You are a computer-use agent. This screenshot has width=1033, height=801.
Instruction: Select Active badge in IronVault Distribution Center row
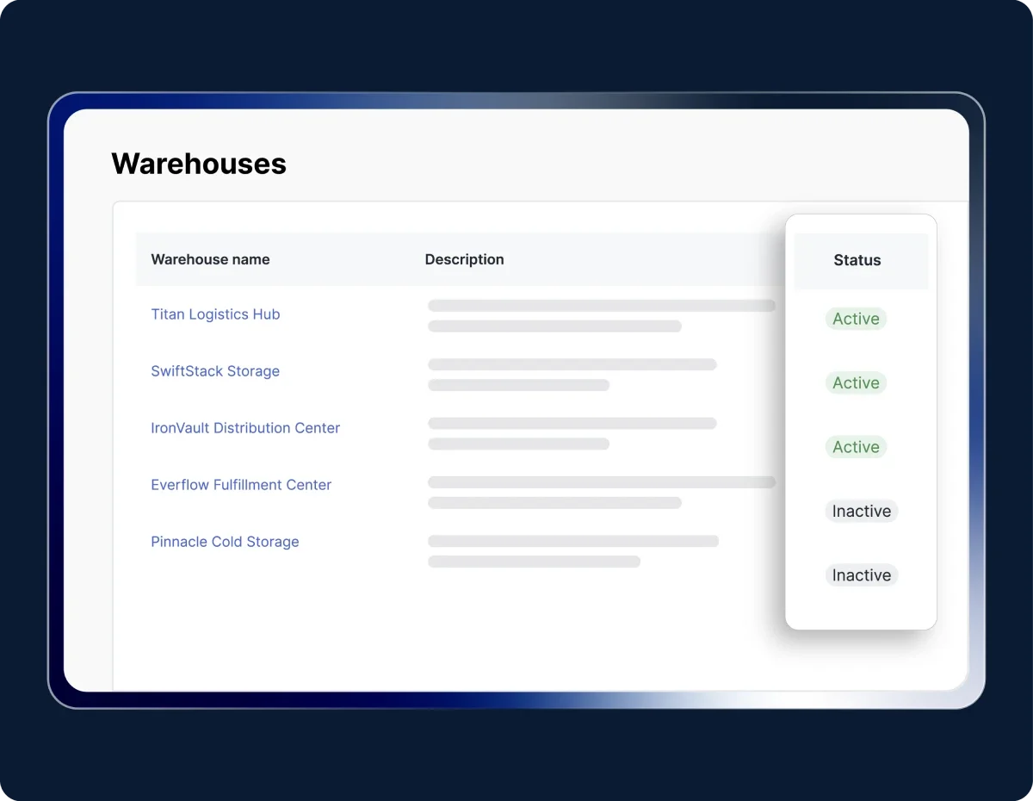coord(856,447)
